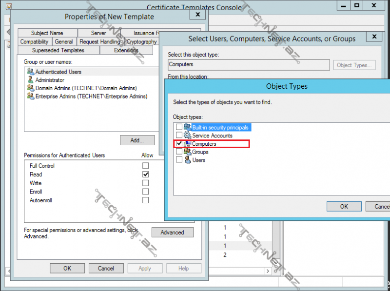Open Advanced permissions settings
This screenshot has height=291, width=390.
[x=172, y=233]
